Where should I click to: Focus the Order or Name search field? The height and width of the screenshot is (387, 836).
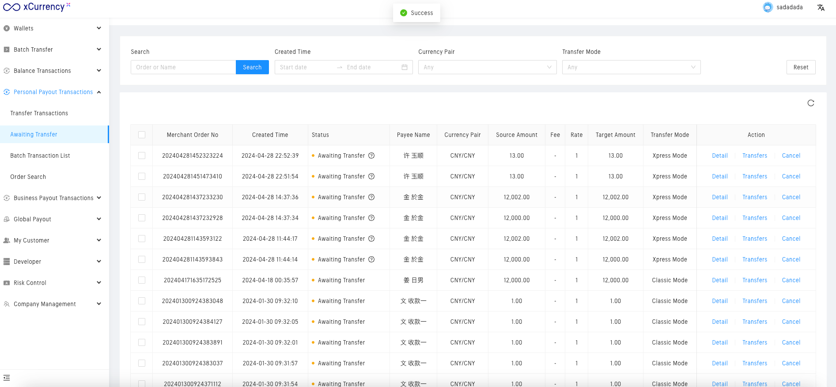(x=183, y=67)
